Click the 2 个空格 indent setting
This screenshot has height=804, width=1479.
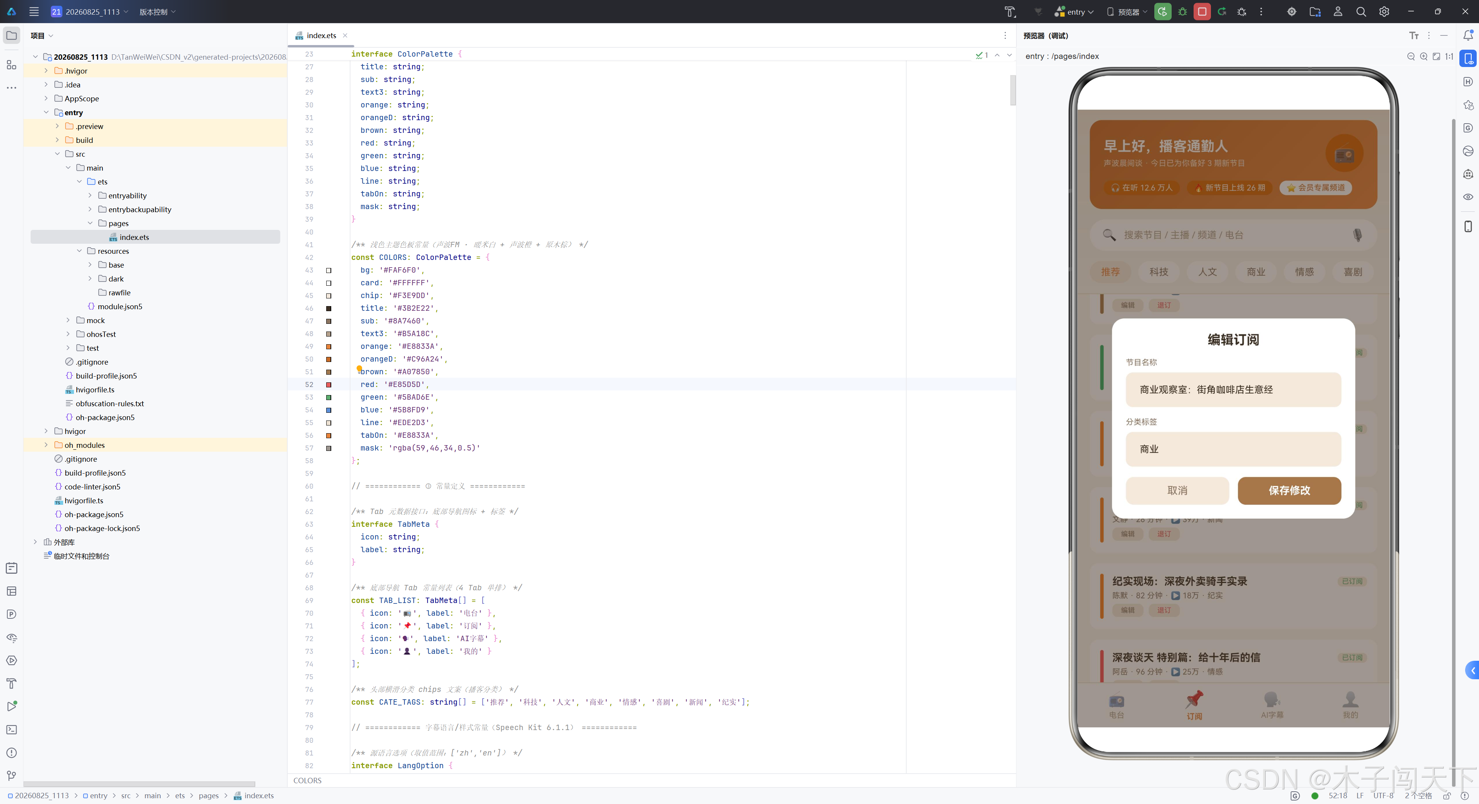click(1418, 796)
